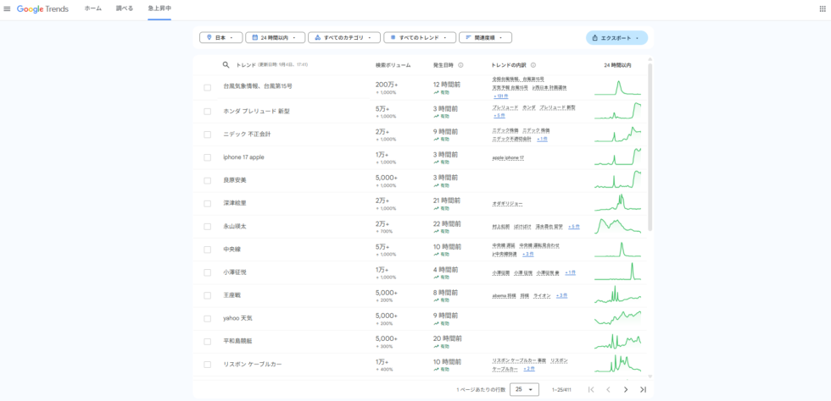
Task: Open the 関連度順 sort dropdown
Action: tap(485, 37)
